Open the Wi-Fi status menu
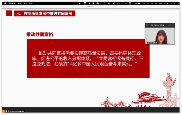The image size is (182, 115). point(144,3)
